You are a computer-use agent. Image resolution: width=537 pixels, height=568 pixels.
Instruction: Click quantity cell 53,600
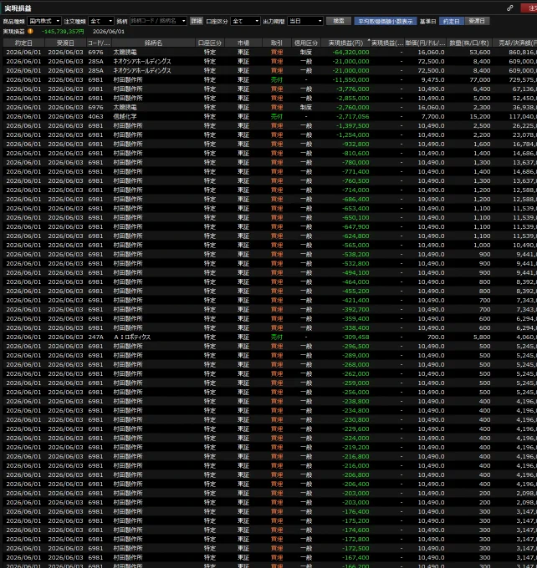[x=479, y=52]
